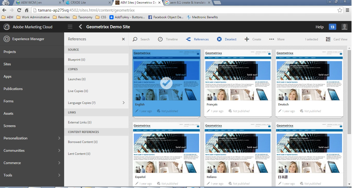352x188 pixels.
Task: Click the publish globe icon on Deutsch card
Action: point(302,111)
